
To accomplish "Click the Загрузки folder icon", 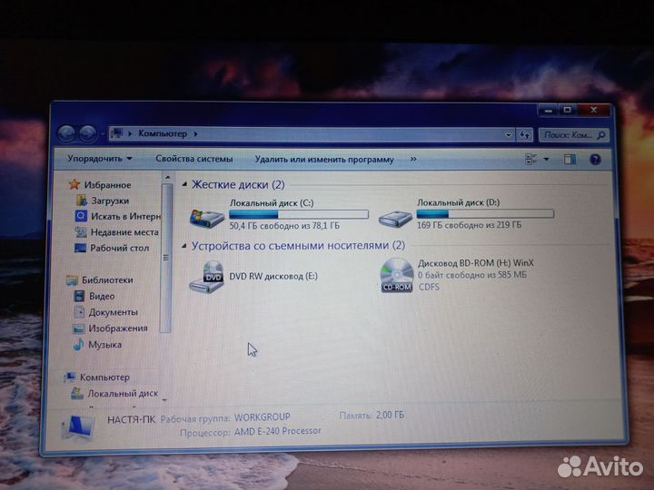I will tap(82, 201).
